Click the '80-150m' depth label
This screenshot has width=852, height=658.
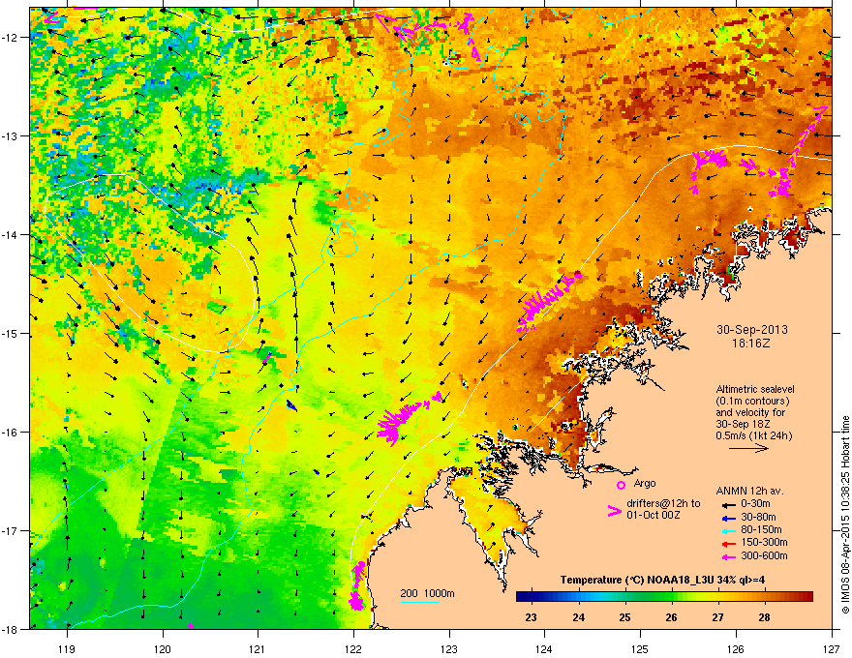tap(761, 529)
